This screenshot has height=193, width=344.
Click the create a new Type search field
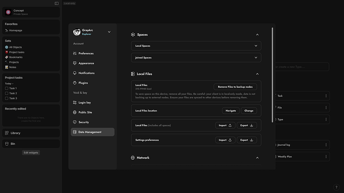[302, 67]
